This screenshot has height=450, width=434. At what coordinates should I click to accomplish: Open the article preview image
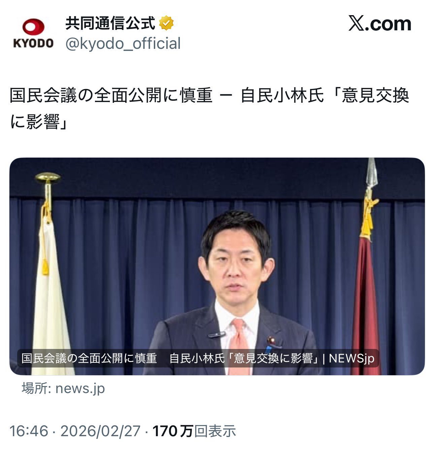[217, 266]
